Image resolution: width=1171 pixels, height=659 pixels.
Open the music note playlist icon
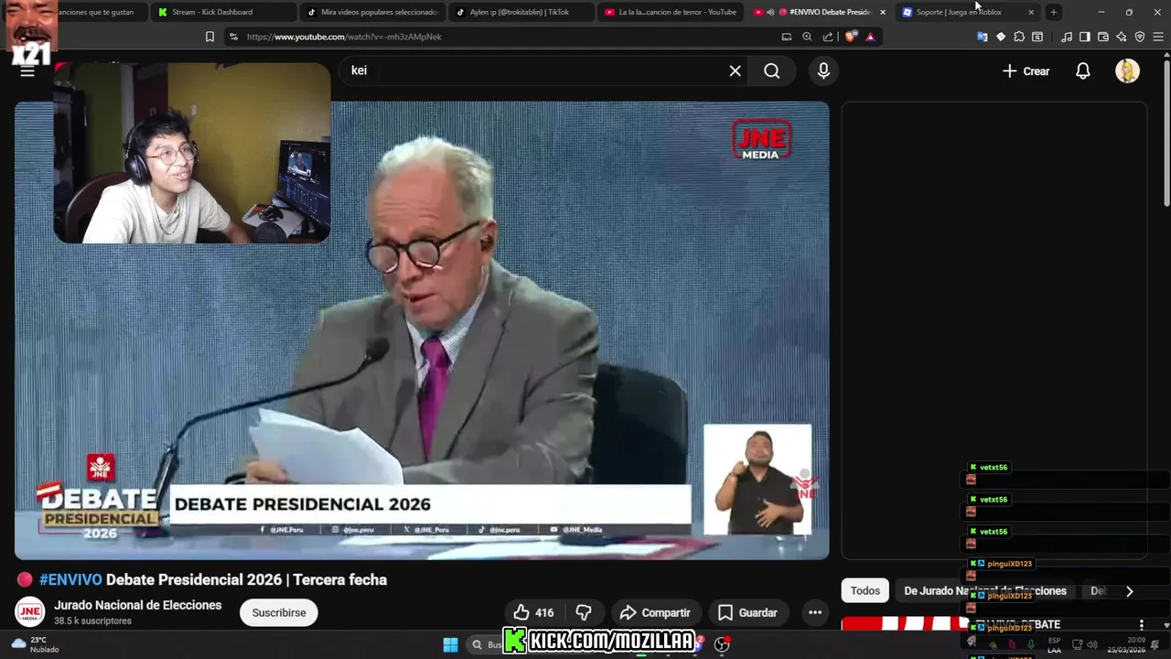1067,37
